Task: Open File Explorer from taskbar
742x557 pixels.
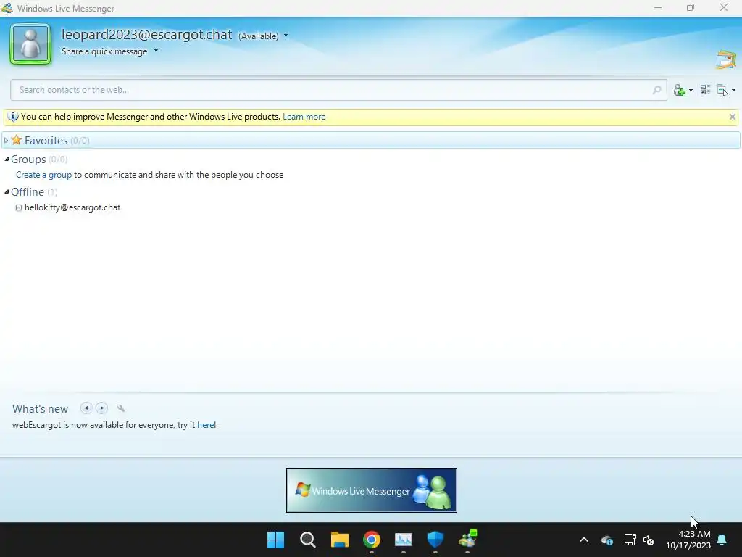Action: point(340,540)
